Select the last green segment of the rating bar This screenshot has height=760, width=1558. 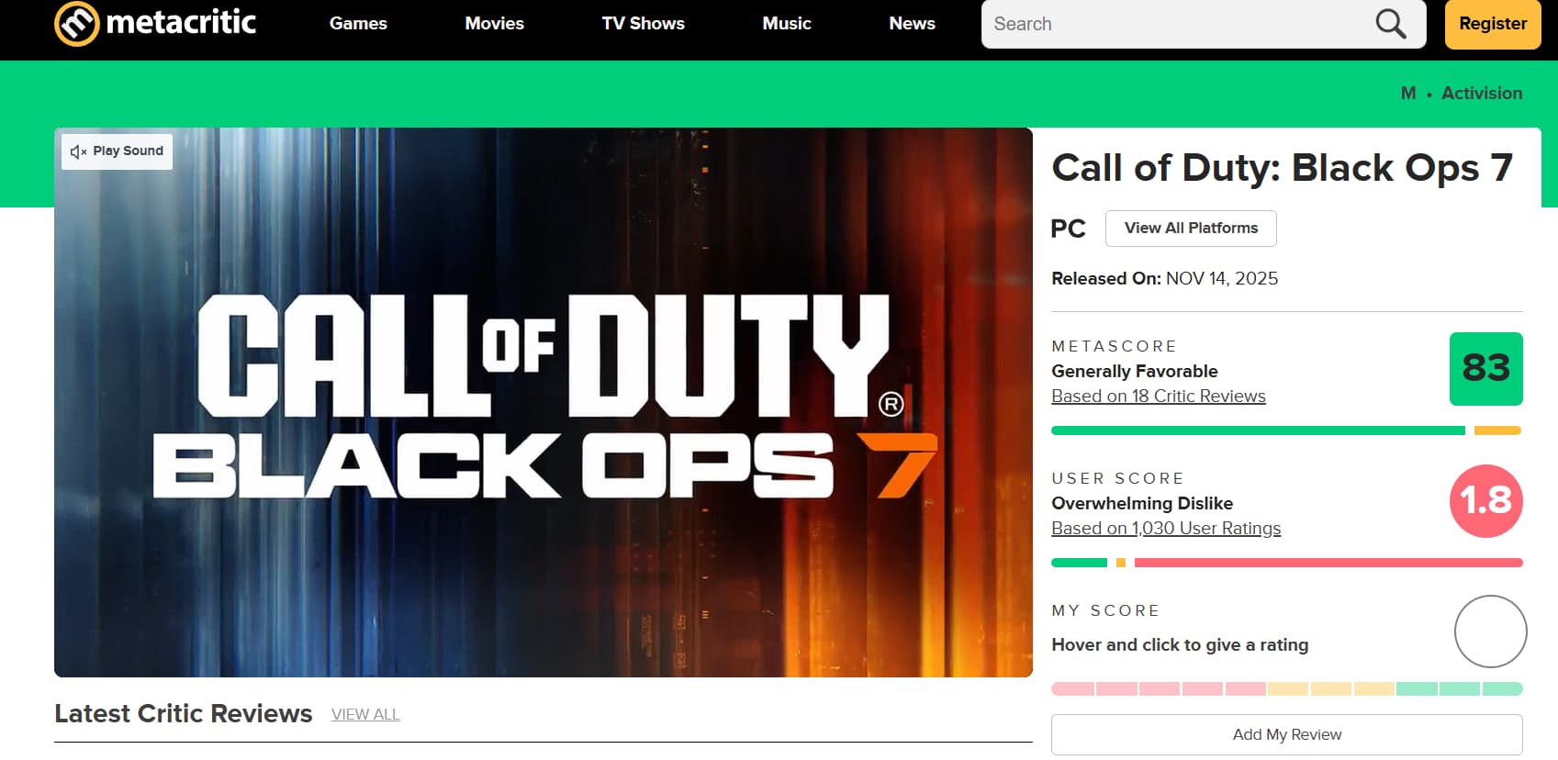[1502, 689]
